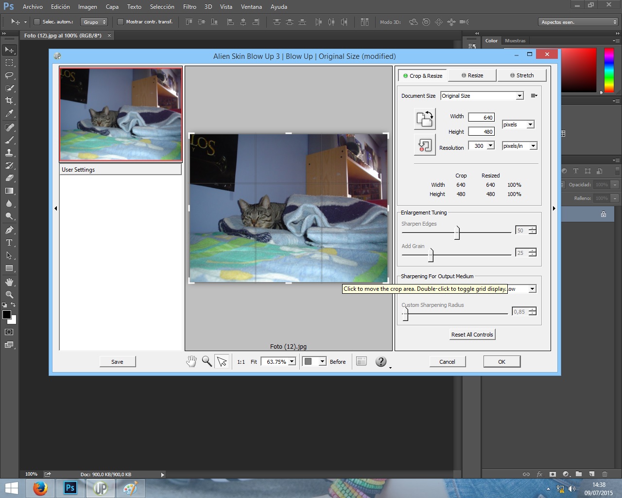622x498 pixels.
Task: Click the Cancel button
Action: [x=447, y=361]
